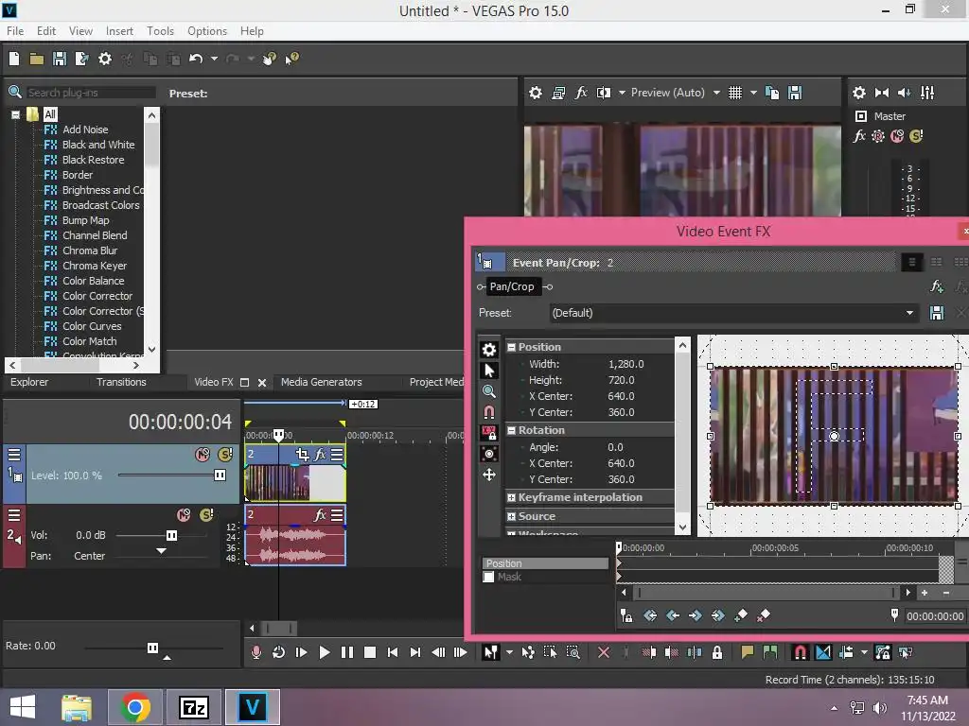Select the Color Curves plug-in

point(92,326)
